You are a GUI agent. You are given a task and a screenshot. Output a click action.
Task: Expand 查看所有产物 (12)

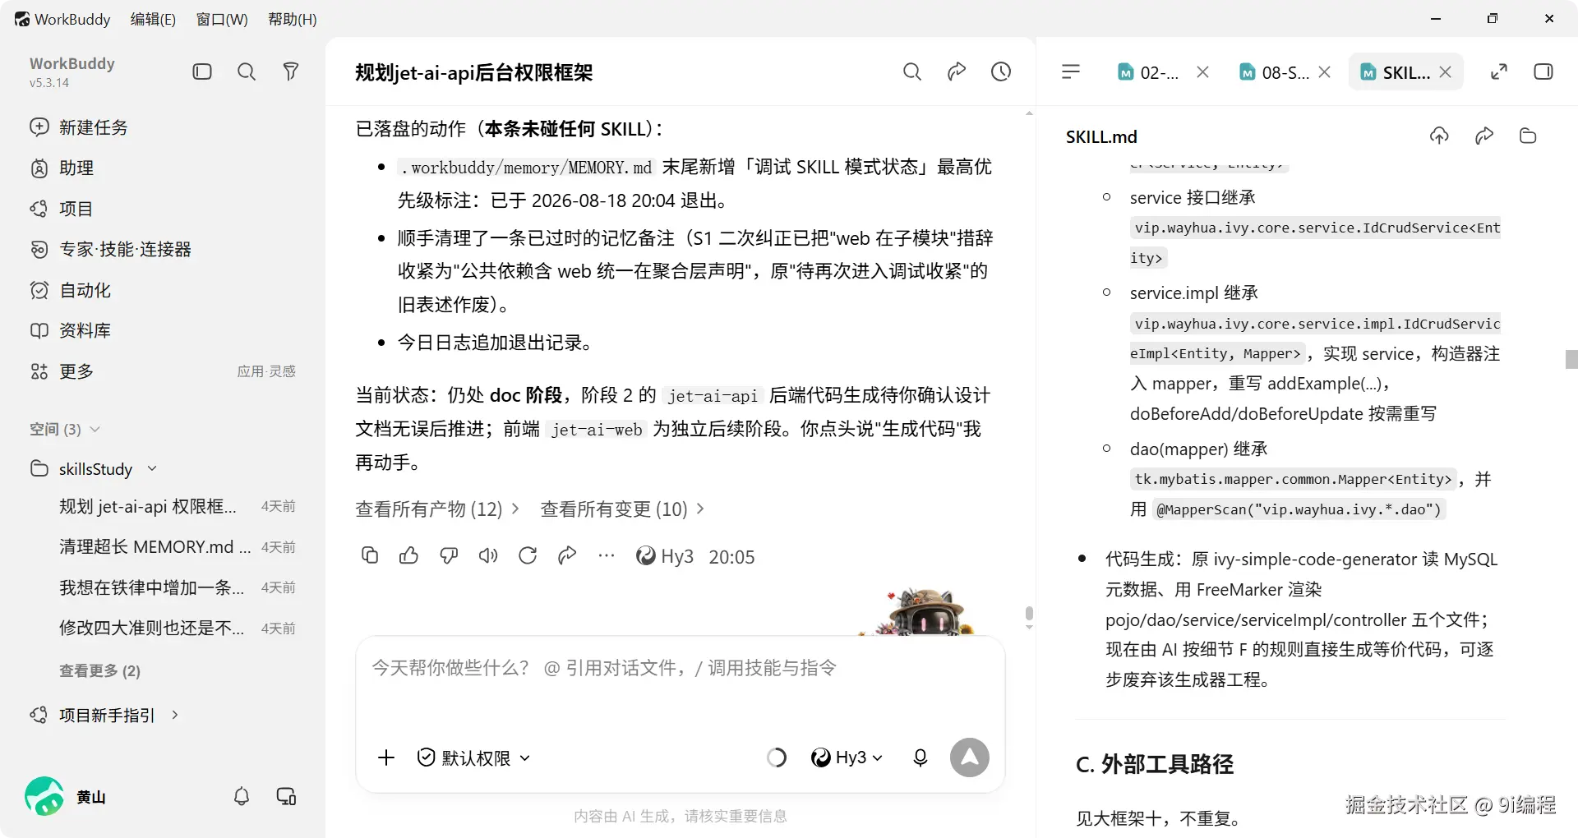[437, 509]
